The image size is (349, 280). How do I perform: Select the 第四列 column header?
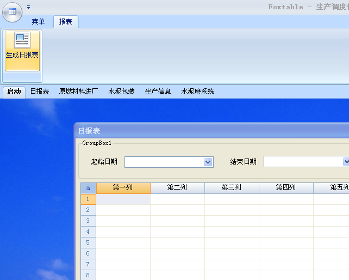(x=286, y=188)
